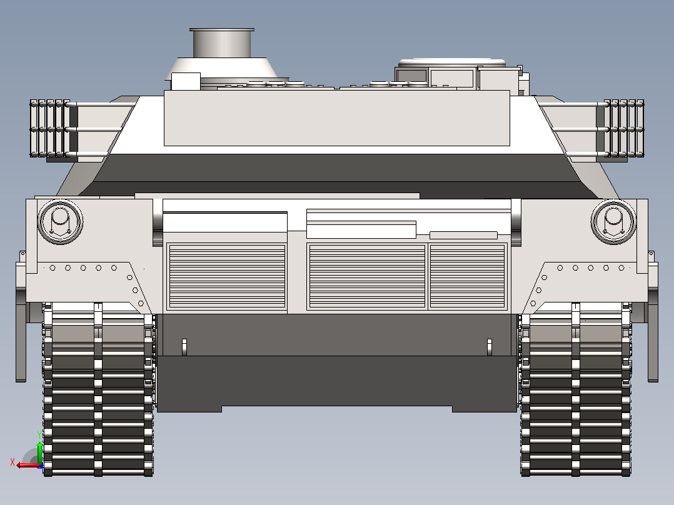Pick the leftmost louvered engine grille
The height and width of the screenshot is (505, 674).
tap(227, 276)
